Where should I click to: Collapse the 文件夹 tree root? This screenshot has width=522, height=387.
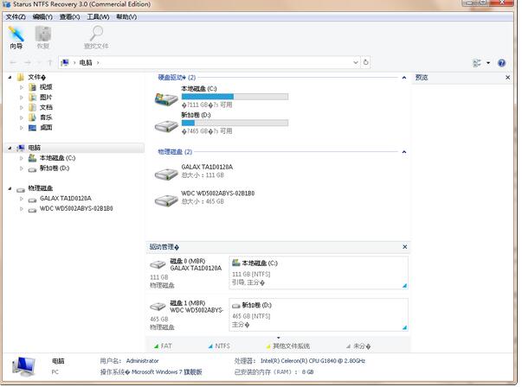click(x=10, y=77)
